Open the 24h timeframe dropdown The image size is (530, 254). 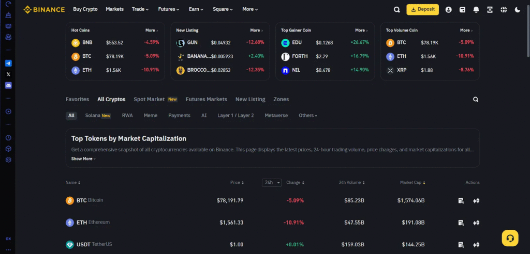pos(272,182)
